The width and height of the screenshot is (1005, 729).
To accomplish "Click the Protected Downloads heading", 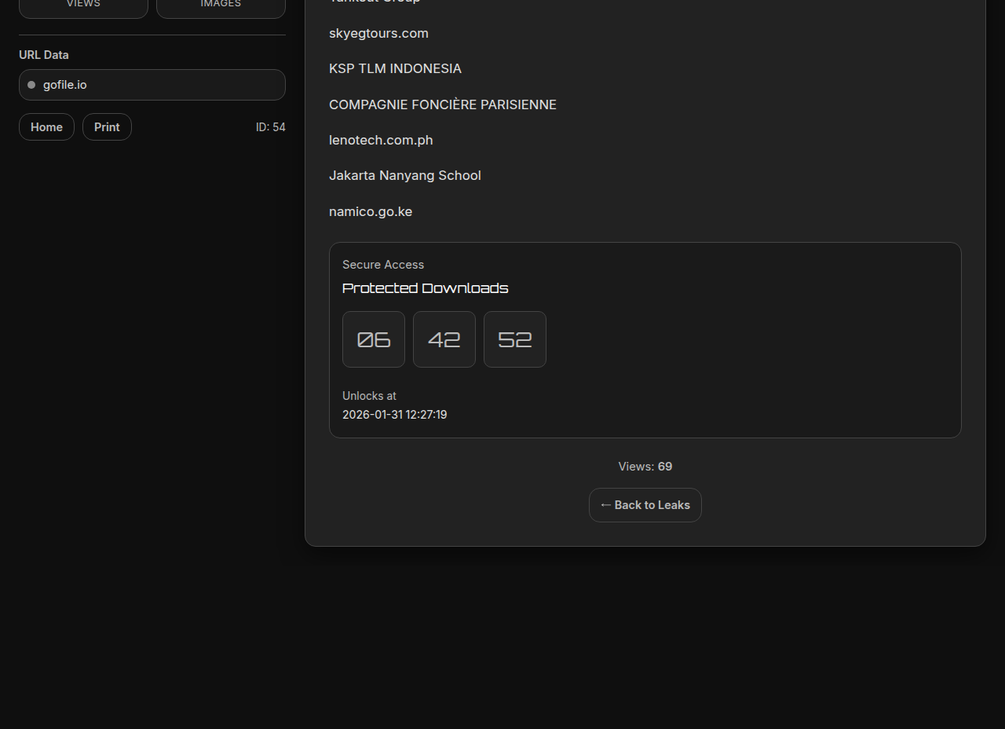I will point(425,288).
